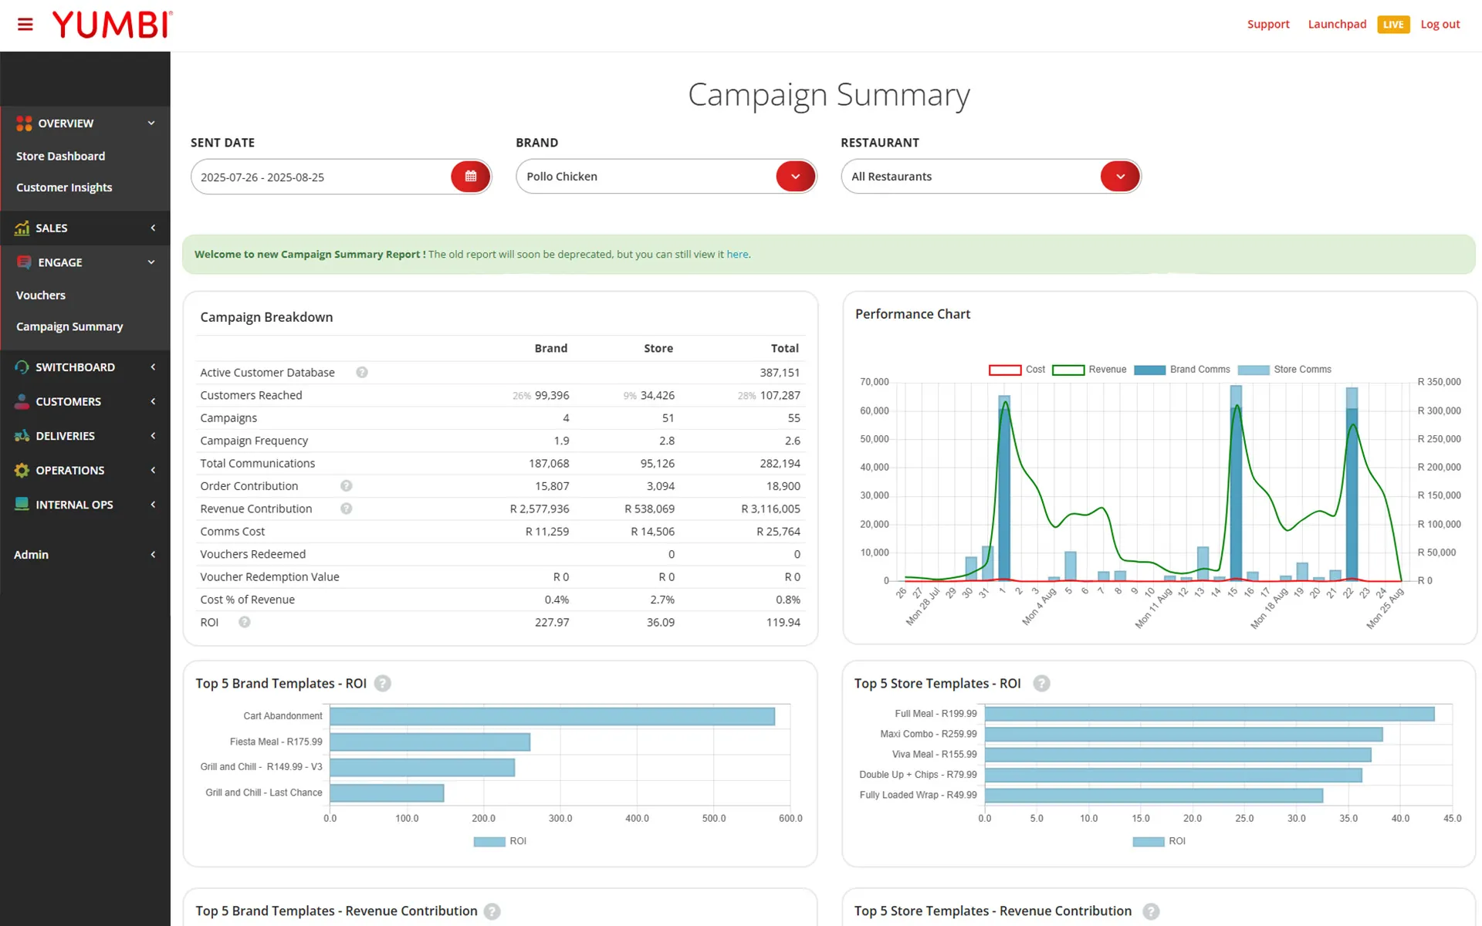Image resolution: width=1482 pixels, height=926 pixels.
Task: Click Brand Total Communications value 187,068
Action: pyautogui.click(x=549, y=463)
